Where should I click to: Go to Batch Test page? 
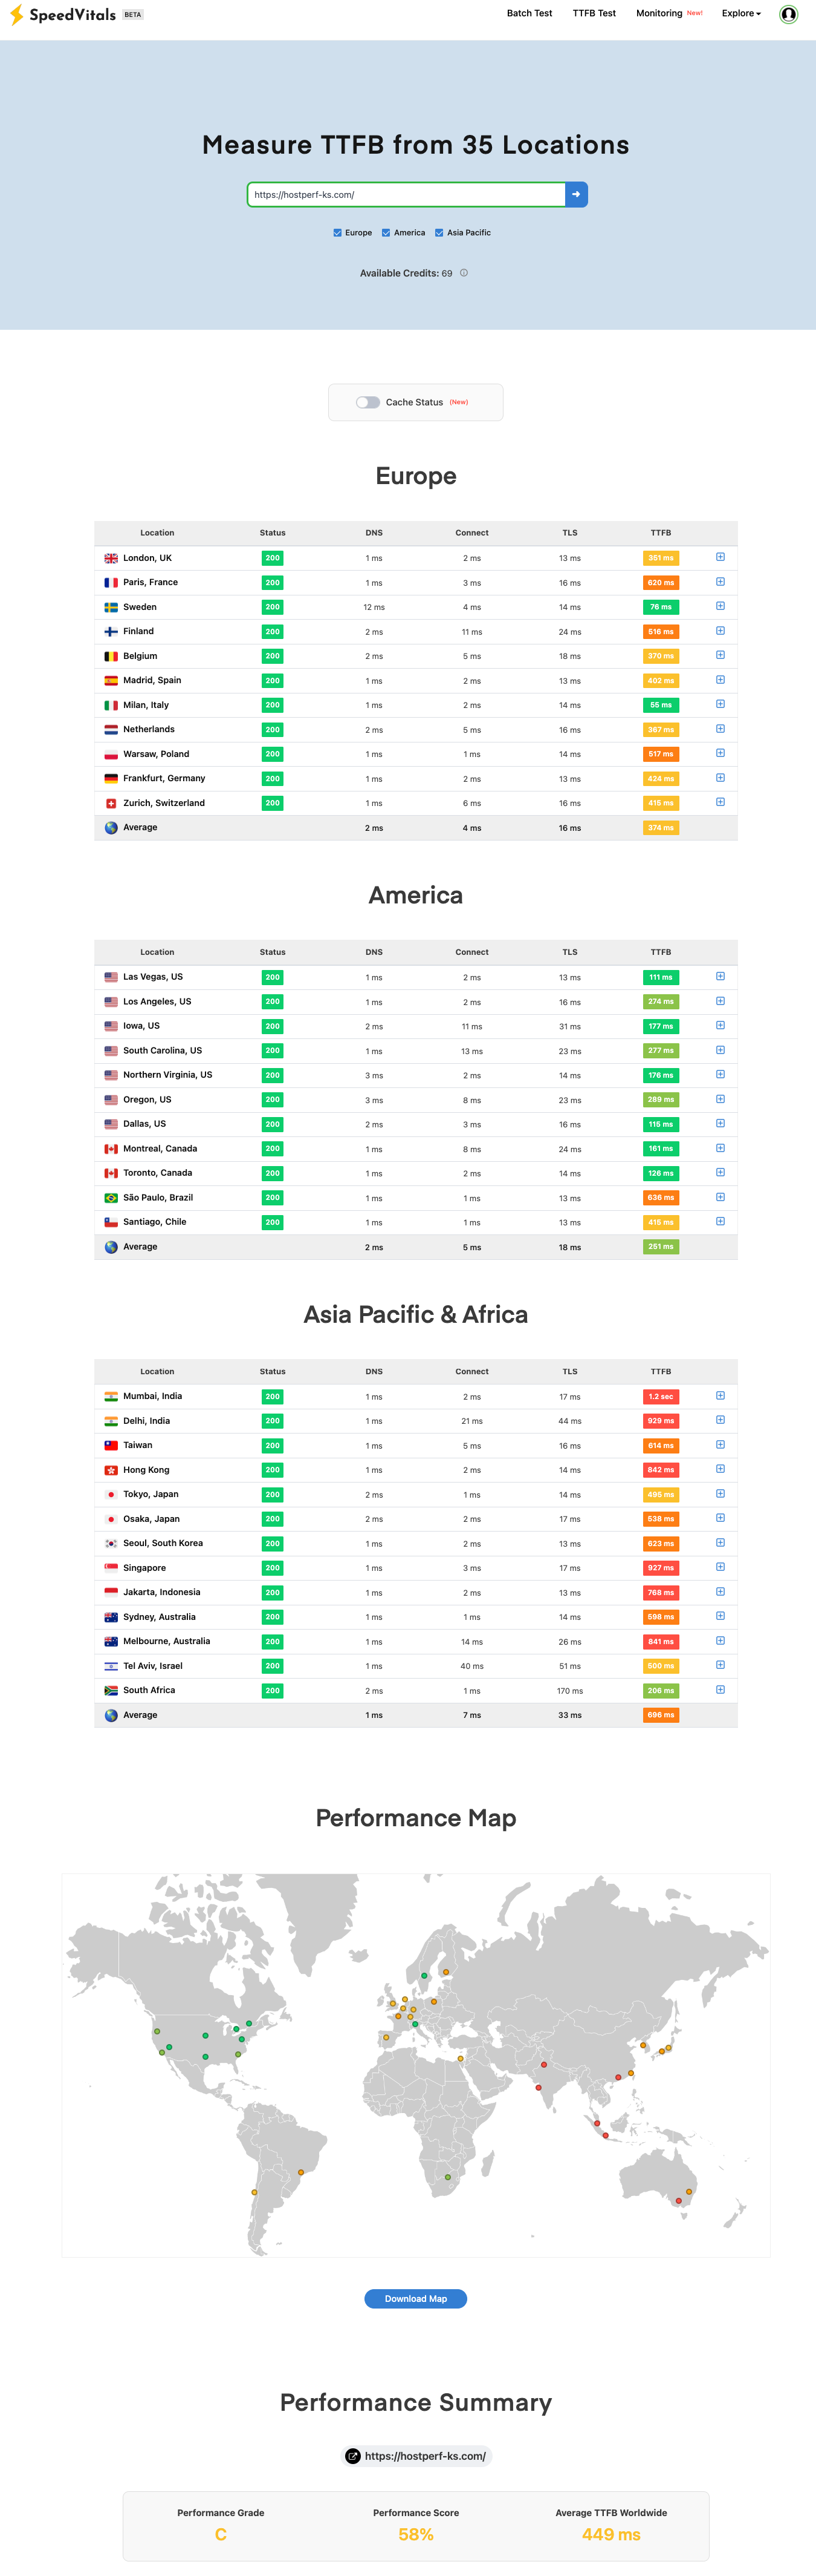(529, 14)
